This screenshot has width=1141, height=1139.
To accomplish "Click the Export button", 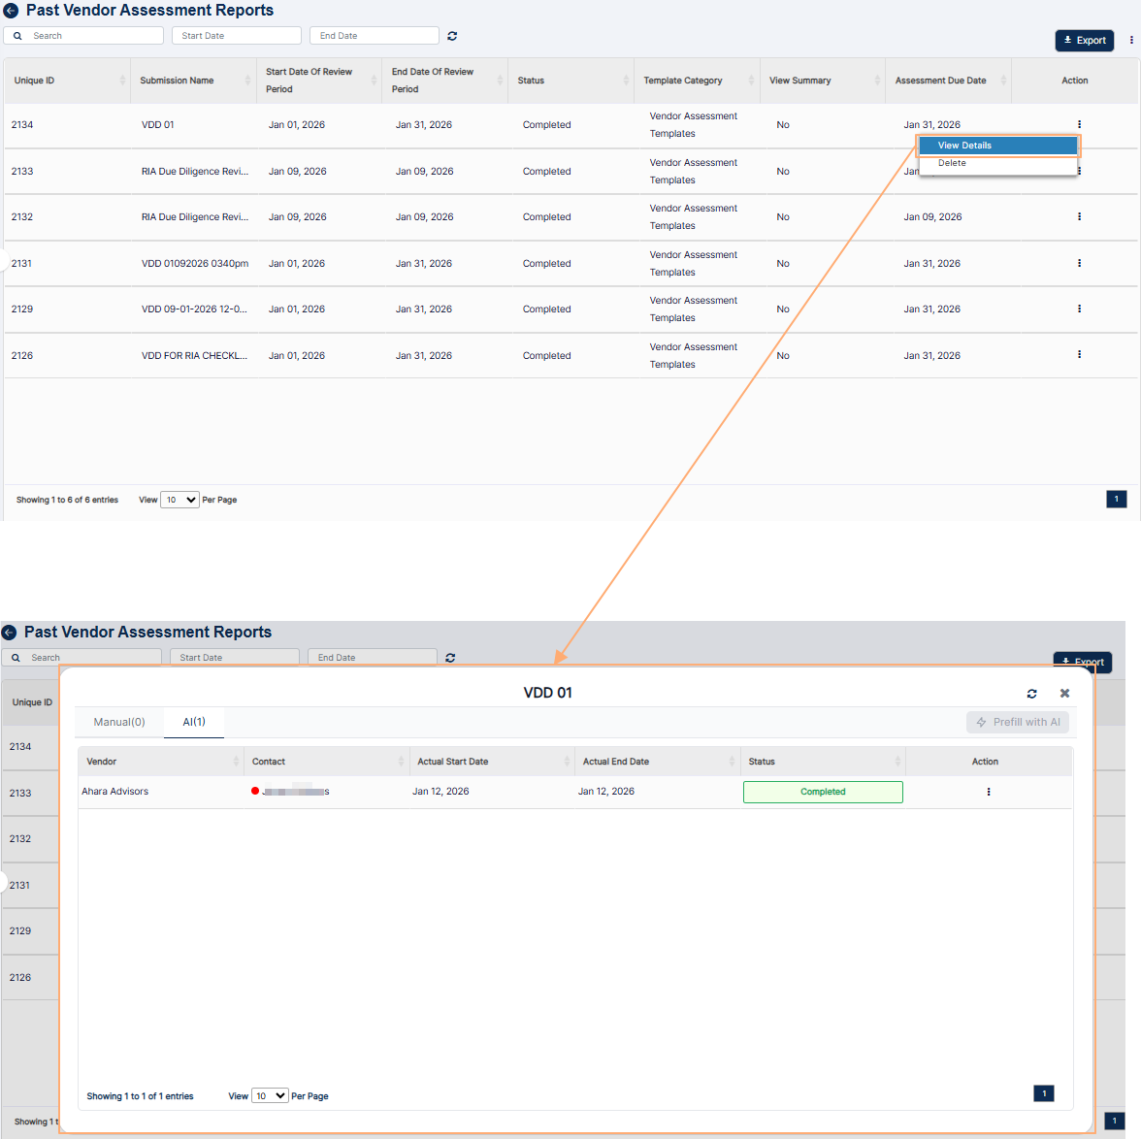I will [x=1084, y=41].
